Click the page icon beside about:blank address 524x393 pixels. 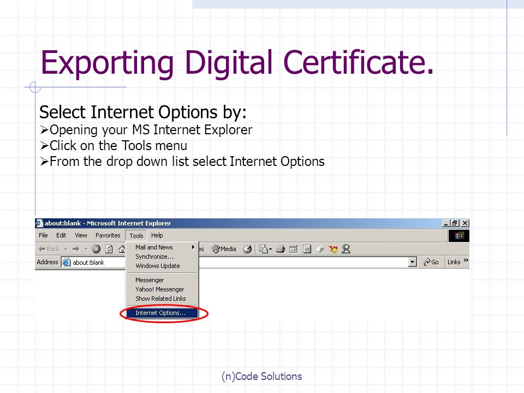[67, 263]
